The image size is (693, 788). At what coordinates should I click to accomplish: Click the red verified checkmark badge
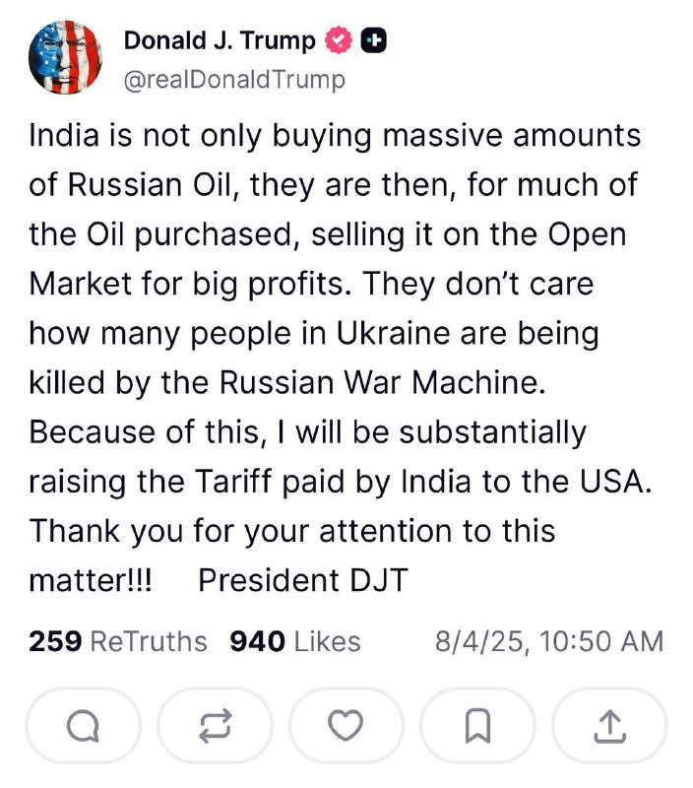339,40
